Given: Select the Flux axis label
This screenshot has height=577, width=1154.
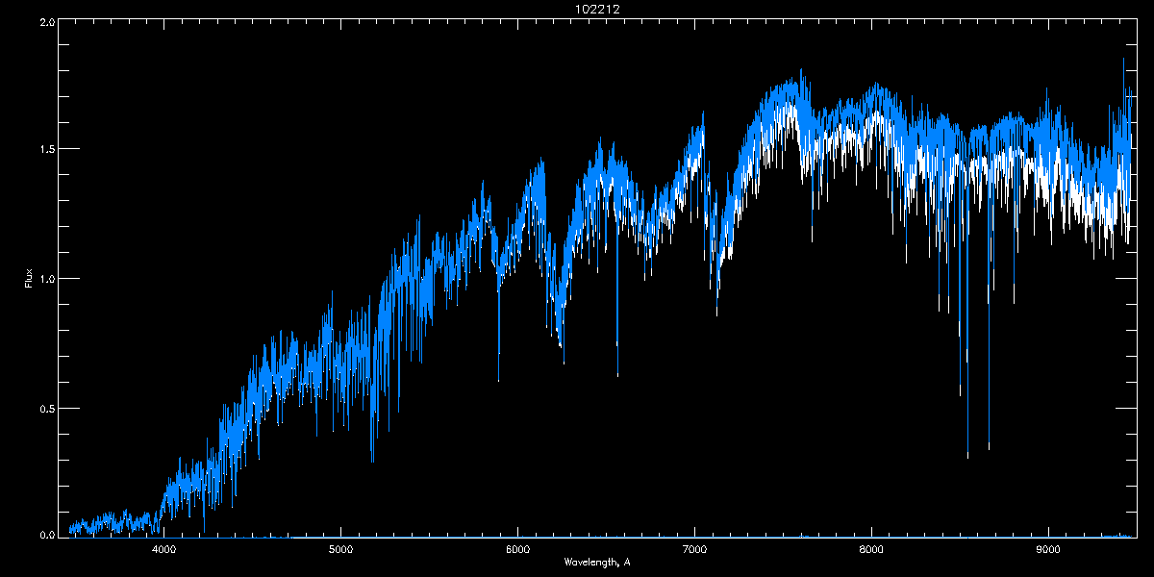Looking at the screenshot, I should coord(29,279).
